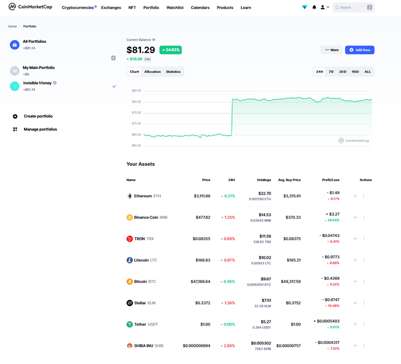Switch to the Allocation tab

(152, 72)
